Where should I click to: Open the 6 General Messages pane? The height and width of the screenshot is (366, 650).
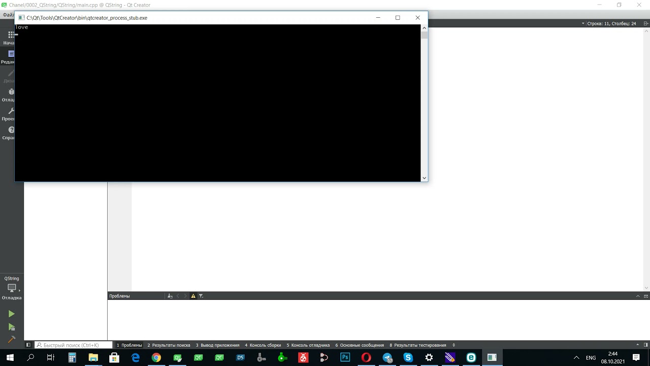[x=359, y=345]
